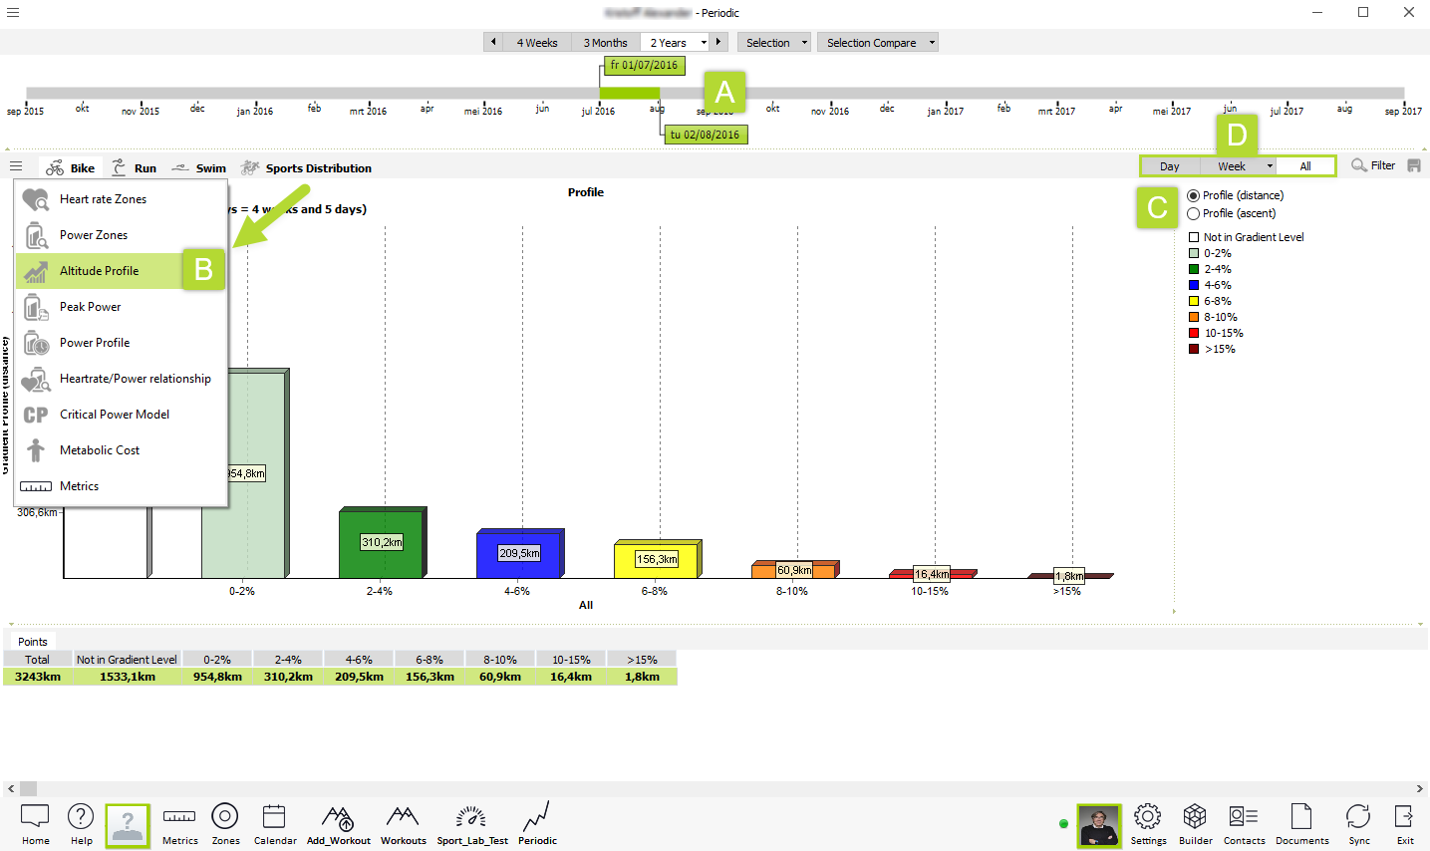Open the Zones target icon
Screen dimensions: 1430x851
tap(225, 817)
